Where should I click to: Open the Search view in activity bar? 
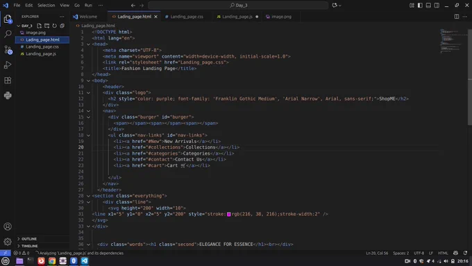point(8,34)
